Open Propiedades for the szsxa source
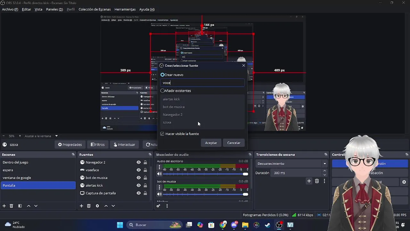 click(70, 145)
